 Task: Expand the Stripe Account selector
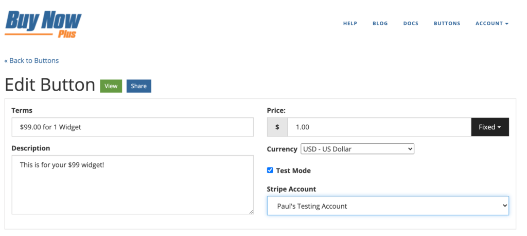[388, 206]
